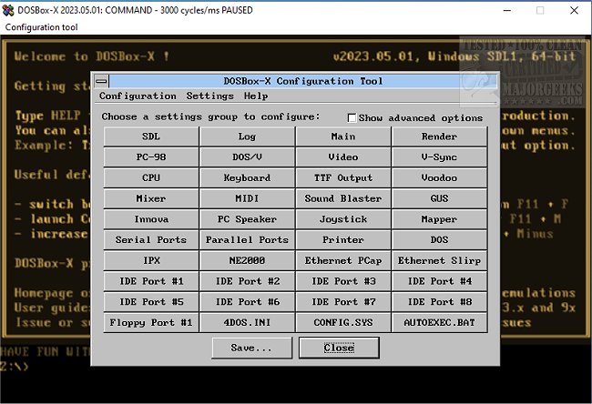
Task: Open the SDL settings group
Action: [151, 136]
